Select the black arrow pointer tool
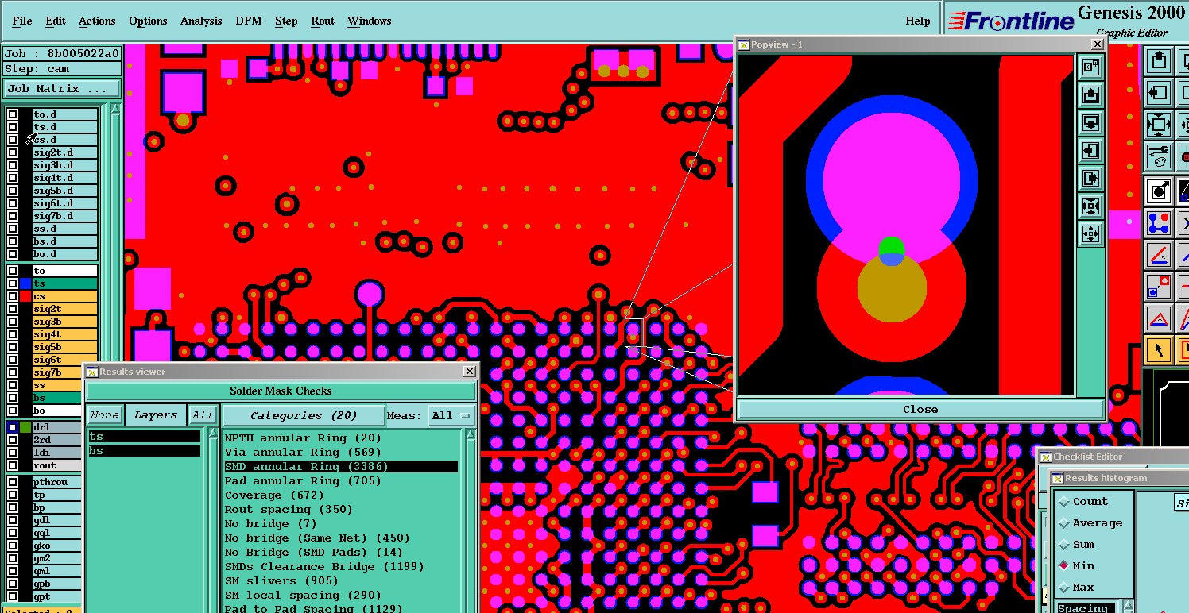 [x=1159, y=349]
